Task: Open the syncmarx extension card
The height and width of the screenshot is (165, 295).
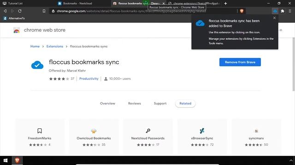Action: tap(256, 137)
